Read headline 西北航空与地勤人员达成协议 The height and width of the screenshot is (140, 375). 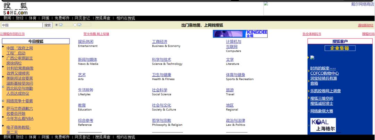[19, 91]
